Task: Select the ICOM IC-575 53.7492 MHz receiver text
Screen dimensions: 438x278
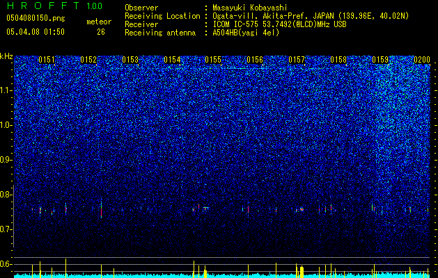Action: [279, 24]
